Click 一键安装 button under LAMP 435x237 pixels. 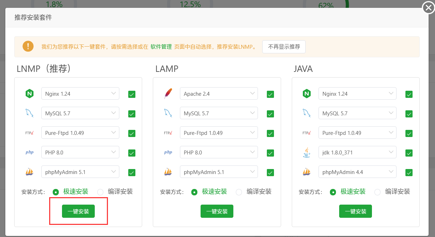click(x=217, y=211)
